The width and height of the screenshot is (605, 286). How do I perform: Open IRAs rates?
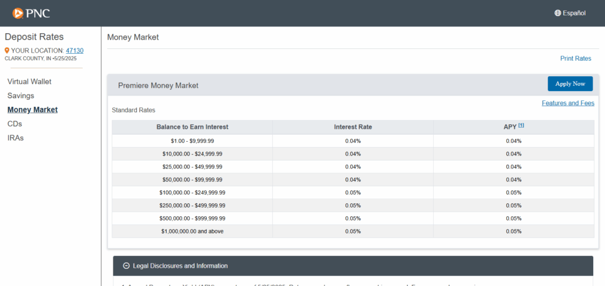click(15, 138)
